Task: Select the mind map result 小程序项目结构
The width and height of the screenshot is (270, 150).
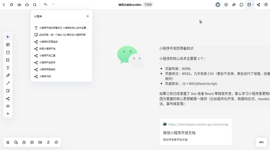Action: click(x=61, y=70)
